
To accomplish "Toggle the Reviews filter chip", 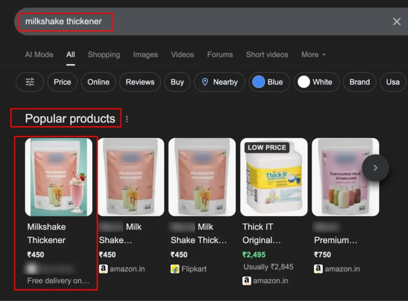I will [x=140, y=82].
